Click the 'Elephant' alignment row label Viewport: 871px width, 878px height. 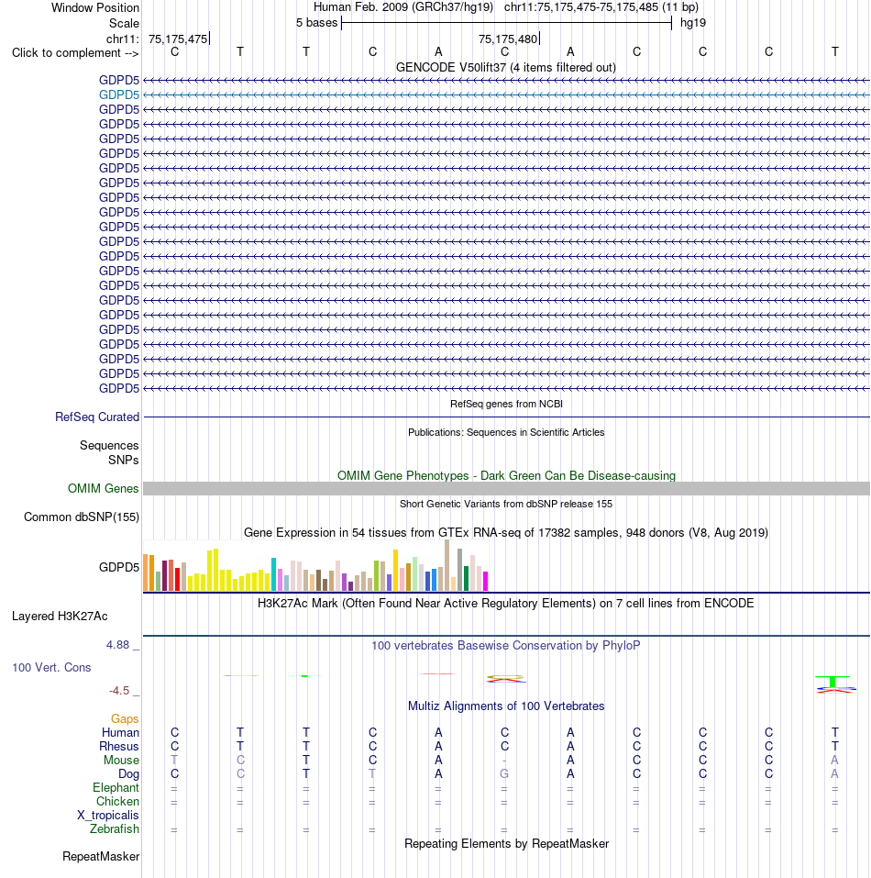pos(116,787)
